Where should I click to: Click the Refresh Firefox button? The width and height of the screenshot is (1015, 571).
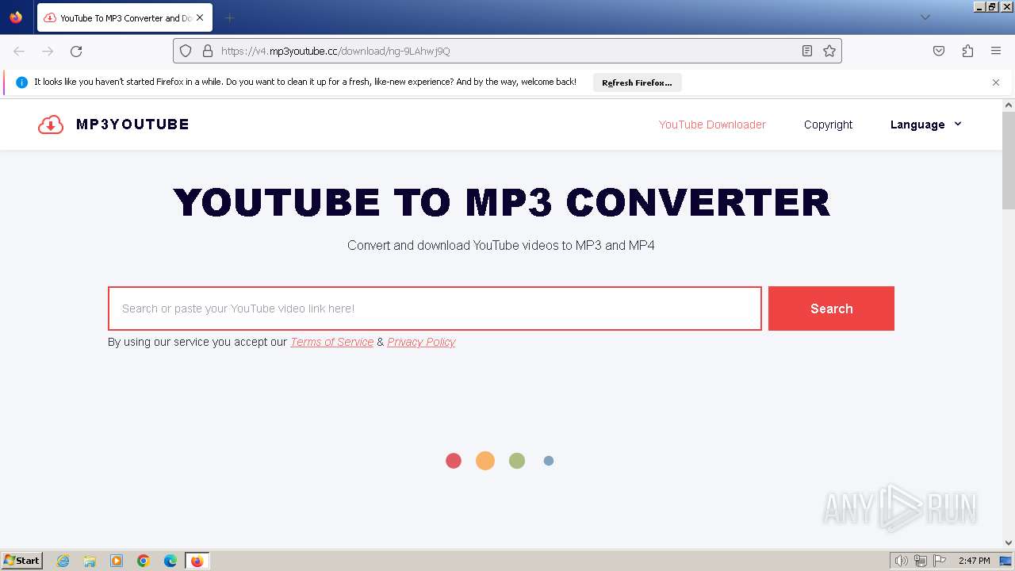[637, 82]
